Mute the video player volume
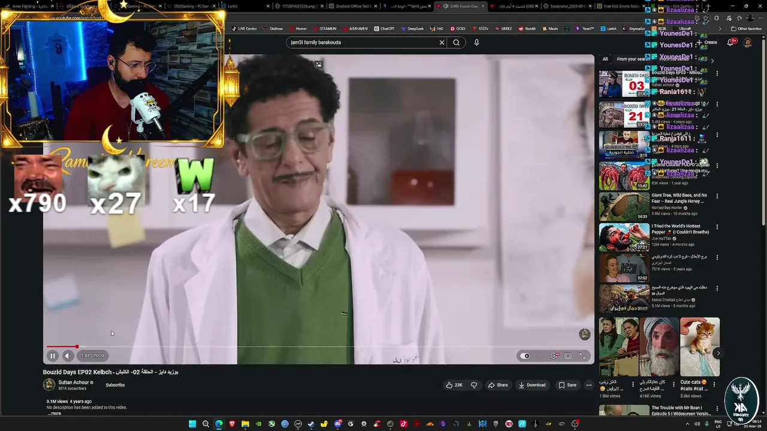 tap(68, 356)
